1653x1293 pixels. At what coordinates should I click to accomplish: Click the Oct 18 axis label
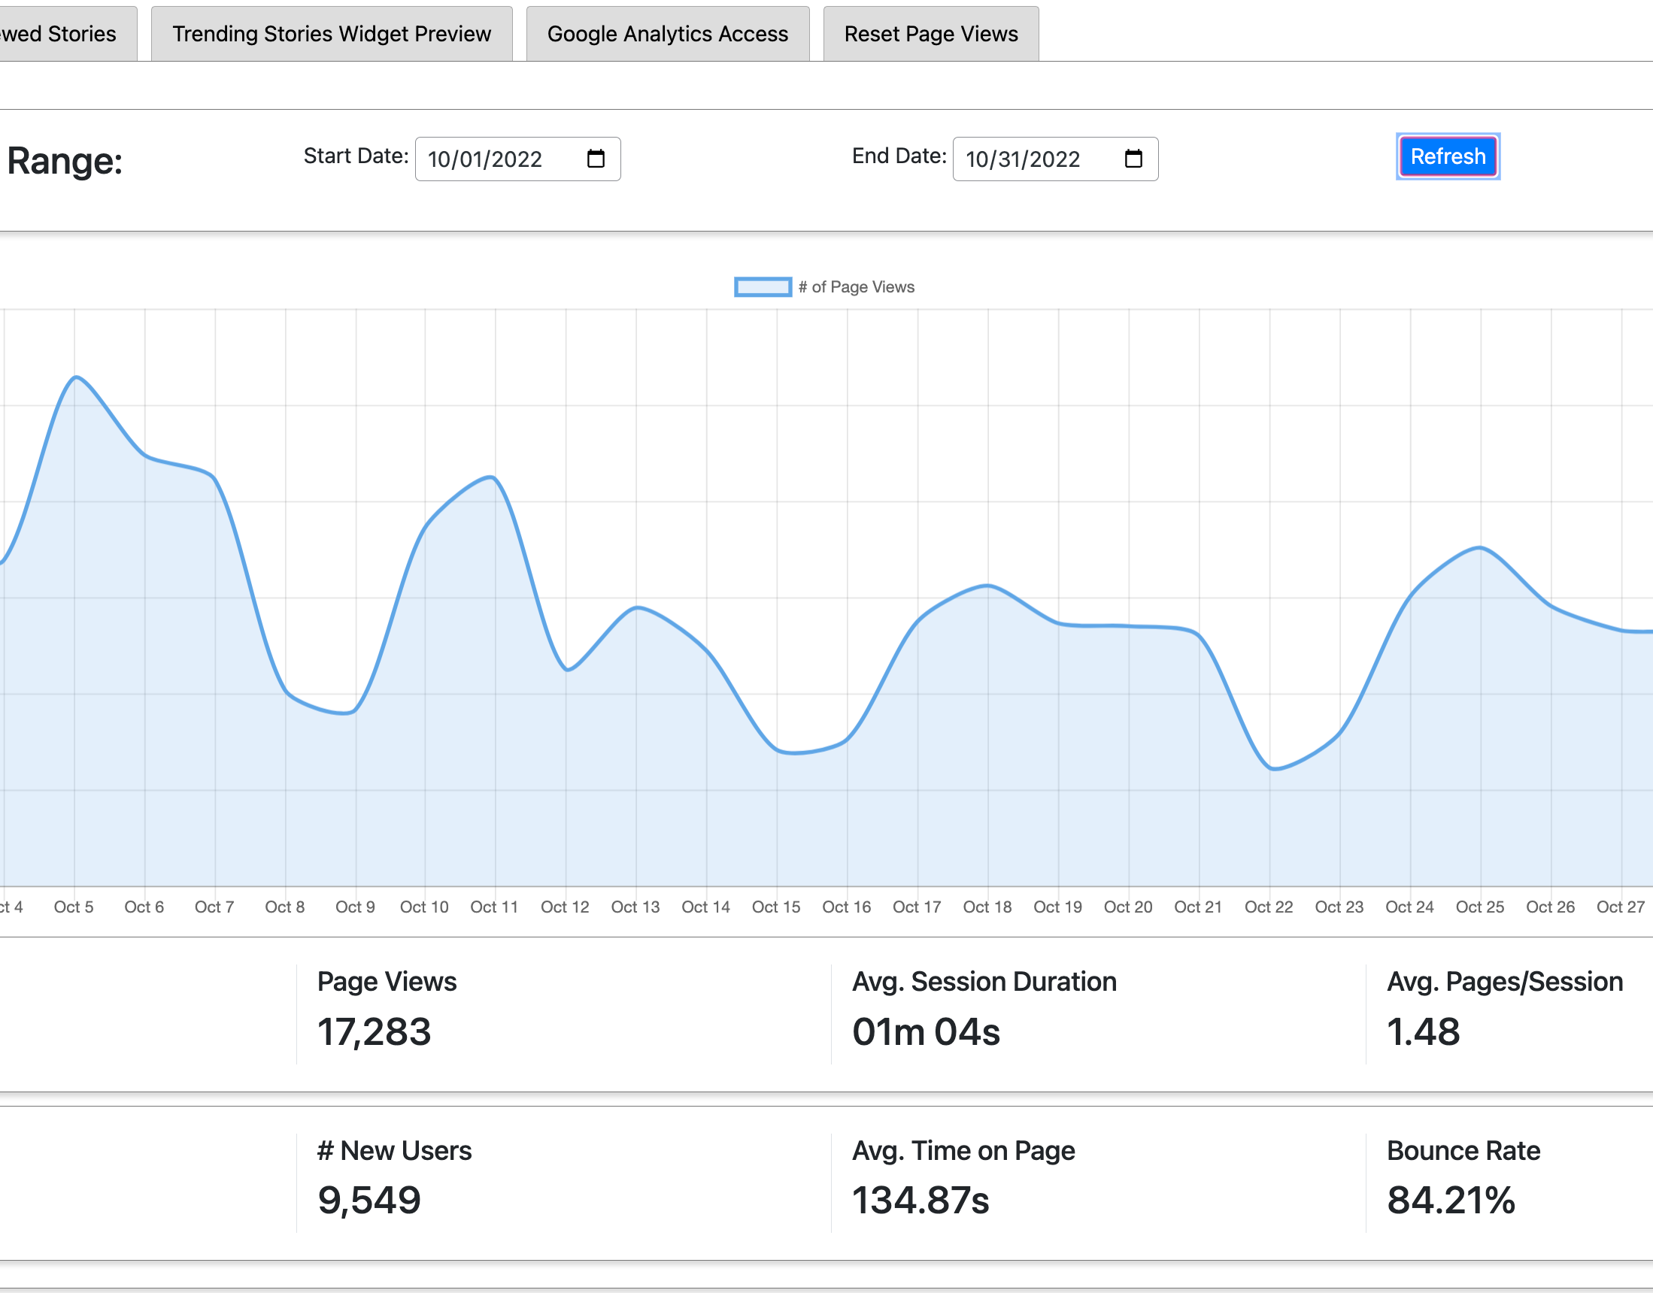[x=987, y=907]
